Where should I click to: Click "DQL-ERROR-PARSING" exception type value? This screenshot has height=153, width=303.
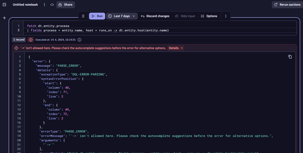pos(88,74)
